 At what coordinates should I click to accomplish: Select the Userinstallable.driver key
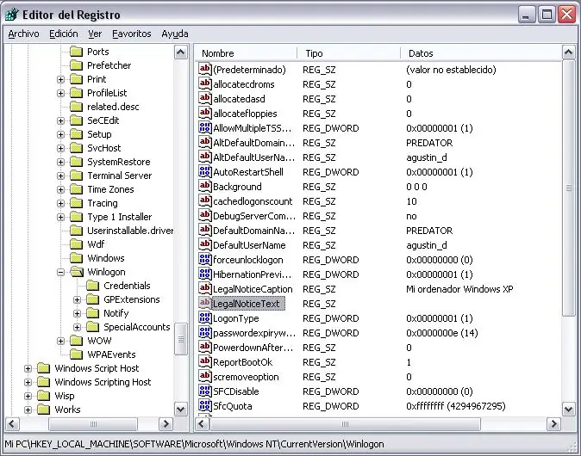130,231
